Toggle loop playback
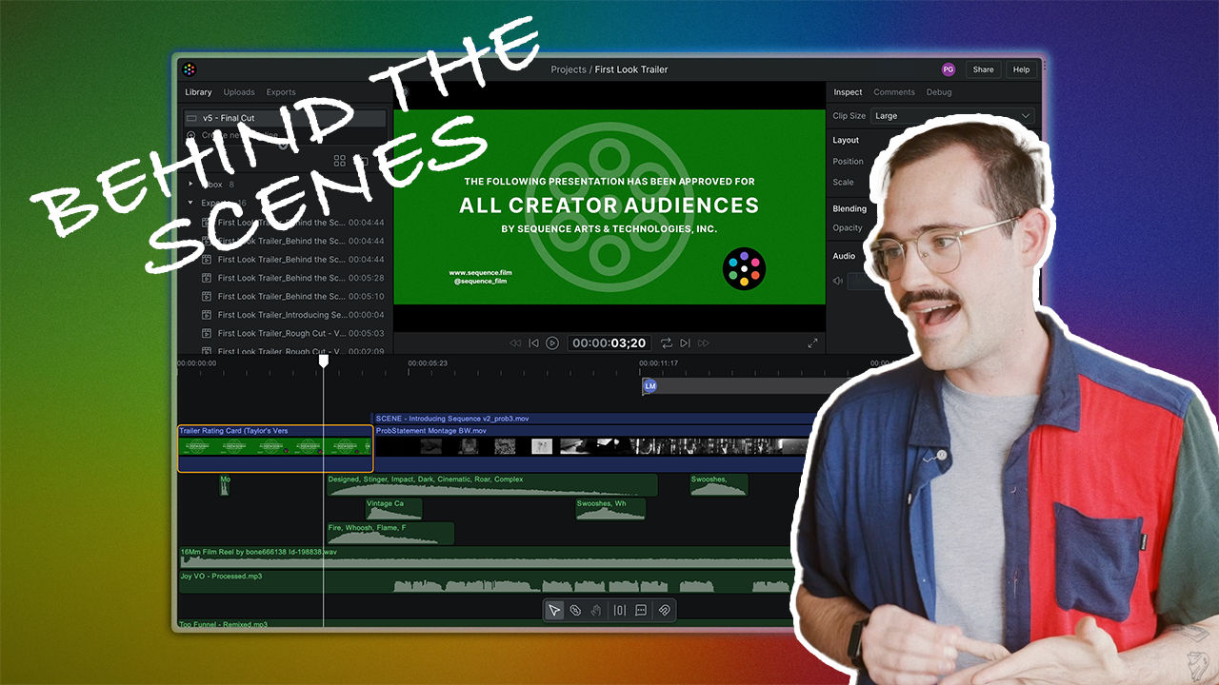Viewport: 1219px width, 685px height. coord(667,342)
